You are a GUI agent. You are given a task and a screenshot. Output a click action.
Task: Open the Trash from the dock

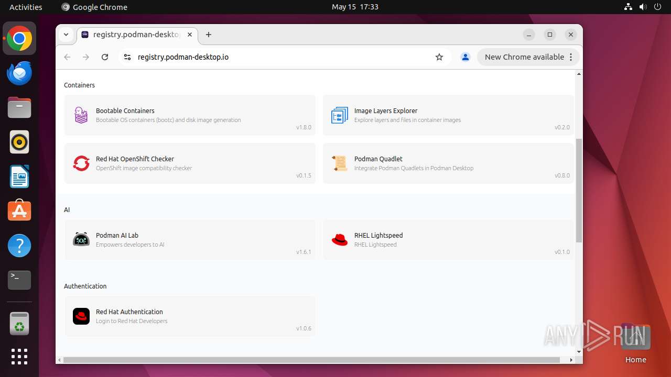coord(19,323)
